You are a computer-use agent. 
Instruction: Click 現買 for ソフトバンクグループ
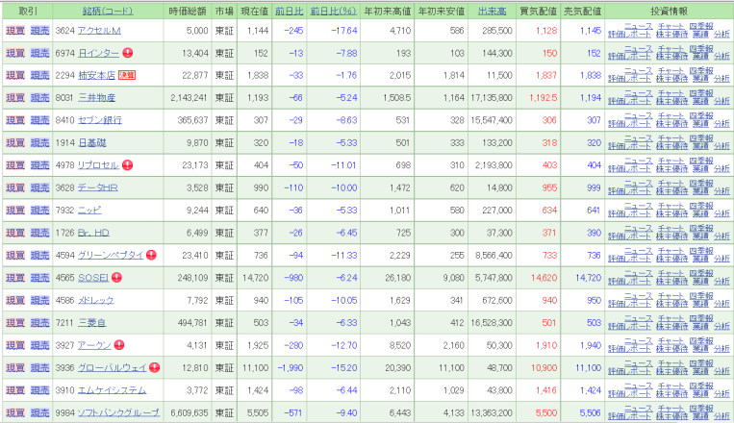point(15,412)
